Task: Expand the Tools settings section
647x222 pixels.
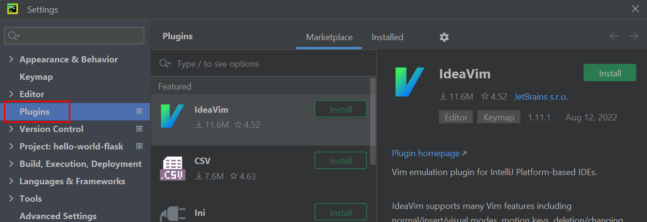Action: click(11, 199)
